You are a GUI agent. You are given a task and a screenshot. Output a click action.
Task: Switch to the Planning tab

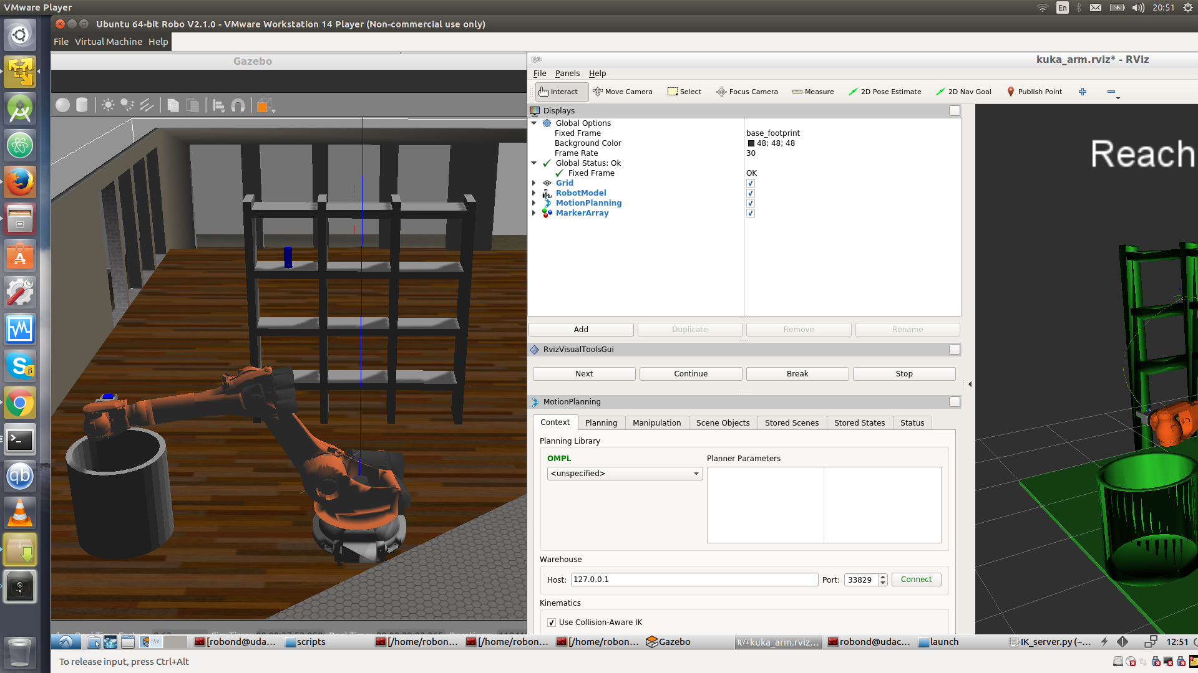click(x=601, y=422)
